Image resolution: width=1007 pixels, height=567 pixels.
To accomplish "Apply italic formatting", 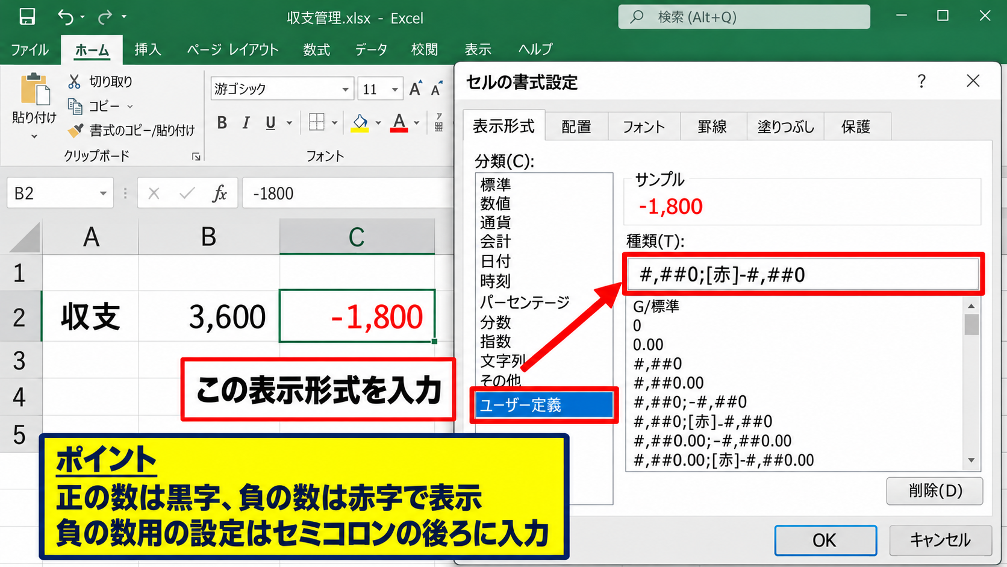I will click(246, 123).
